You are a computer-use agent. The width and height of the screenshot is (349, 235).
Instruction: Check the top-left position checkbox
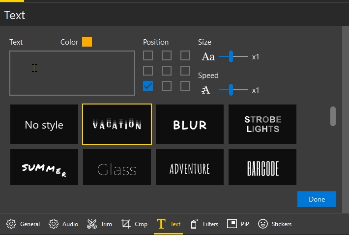pos(148,55)
